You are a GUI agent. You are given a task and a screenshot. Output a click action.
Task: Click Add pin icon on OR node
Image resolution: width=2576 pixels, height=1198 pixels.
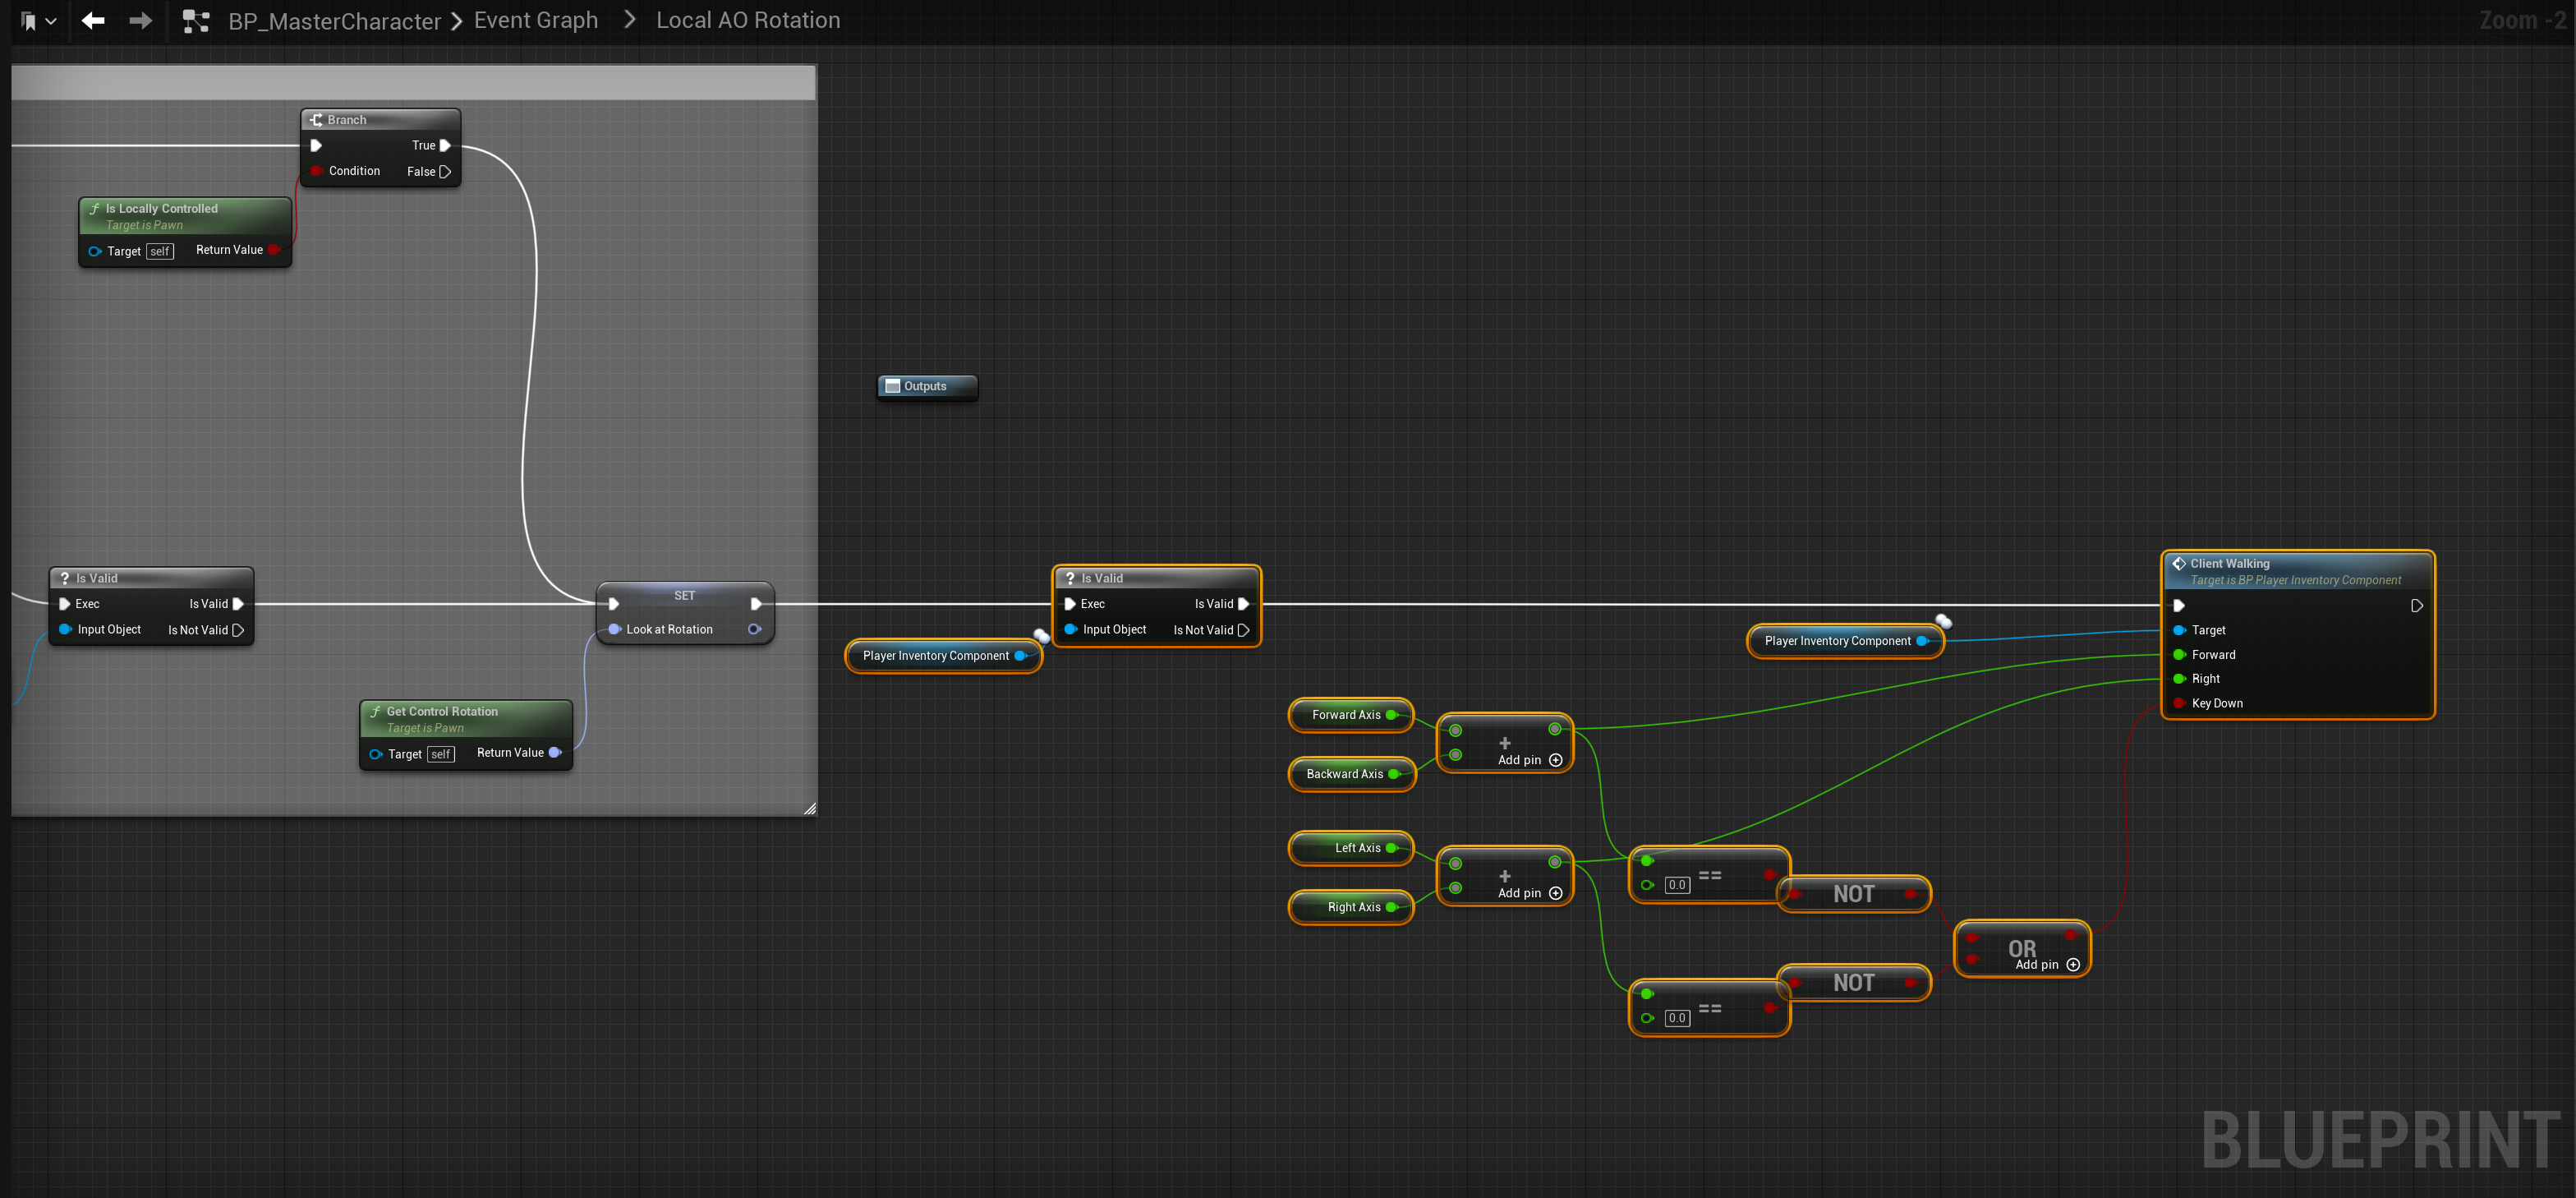[2073, 965]
